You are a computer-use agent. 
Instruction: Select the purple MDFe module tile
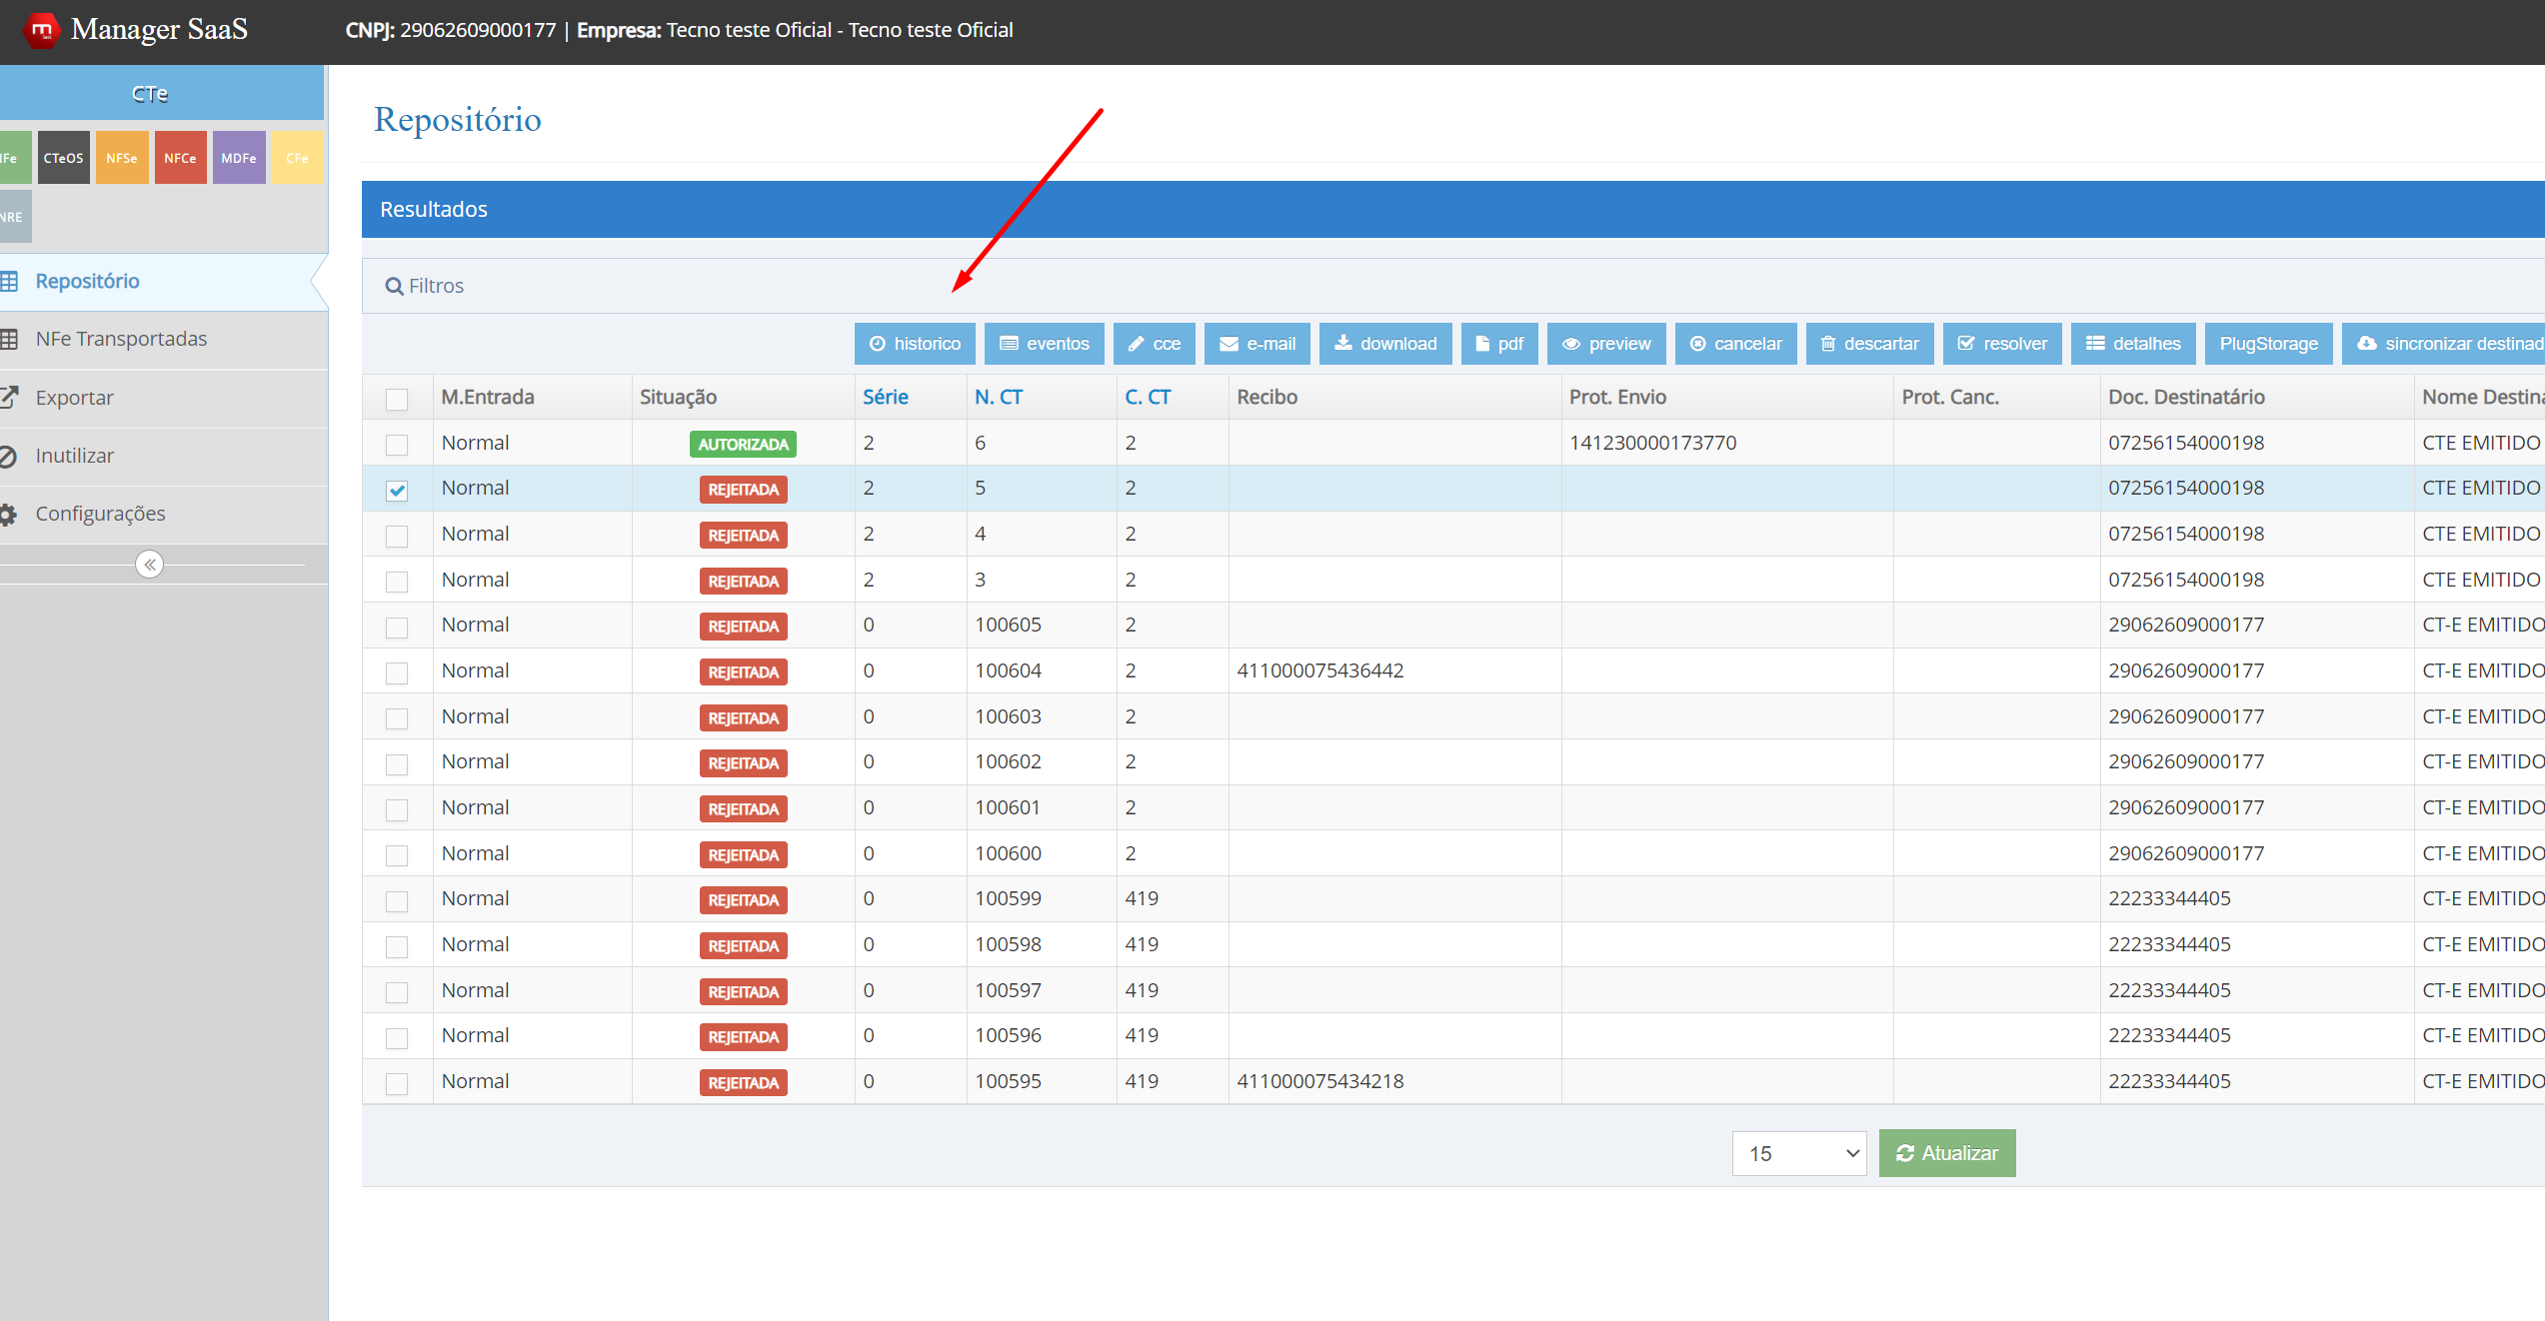[x=238, y=158]
